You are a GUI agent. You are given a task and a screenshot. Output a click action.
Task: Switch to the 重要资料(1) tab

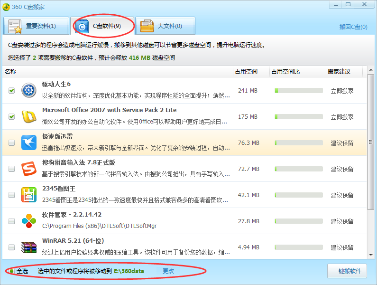coord(37,26)
